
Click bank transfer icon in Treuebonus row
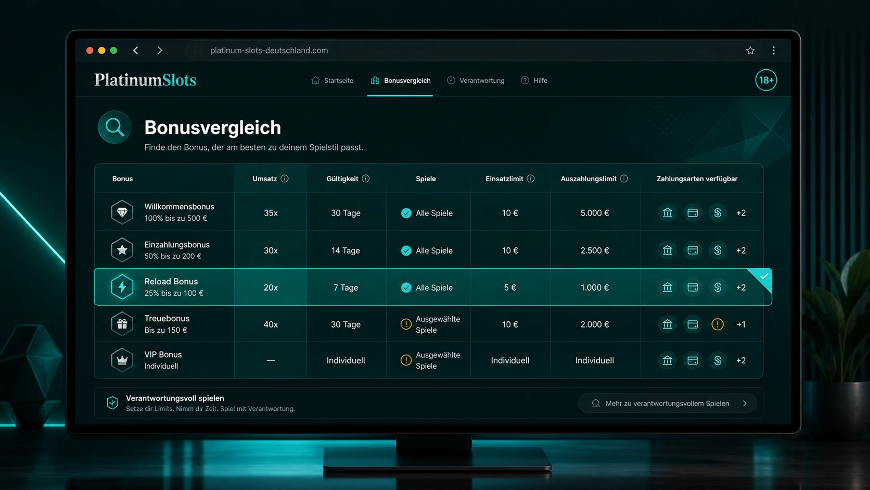[x=668, y=324]
